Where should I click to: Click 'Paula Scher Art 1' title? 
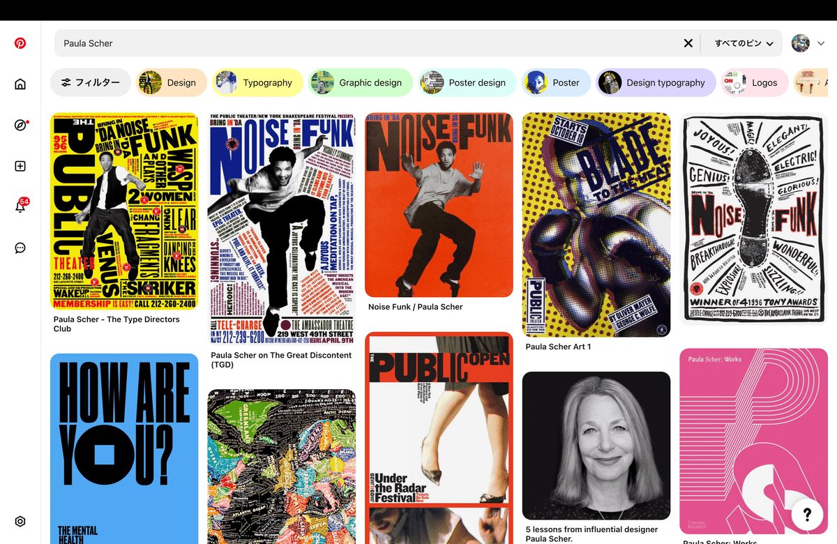coord(558,347)
